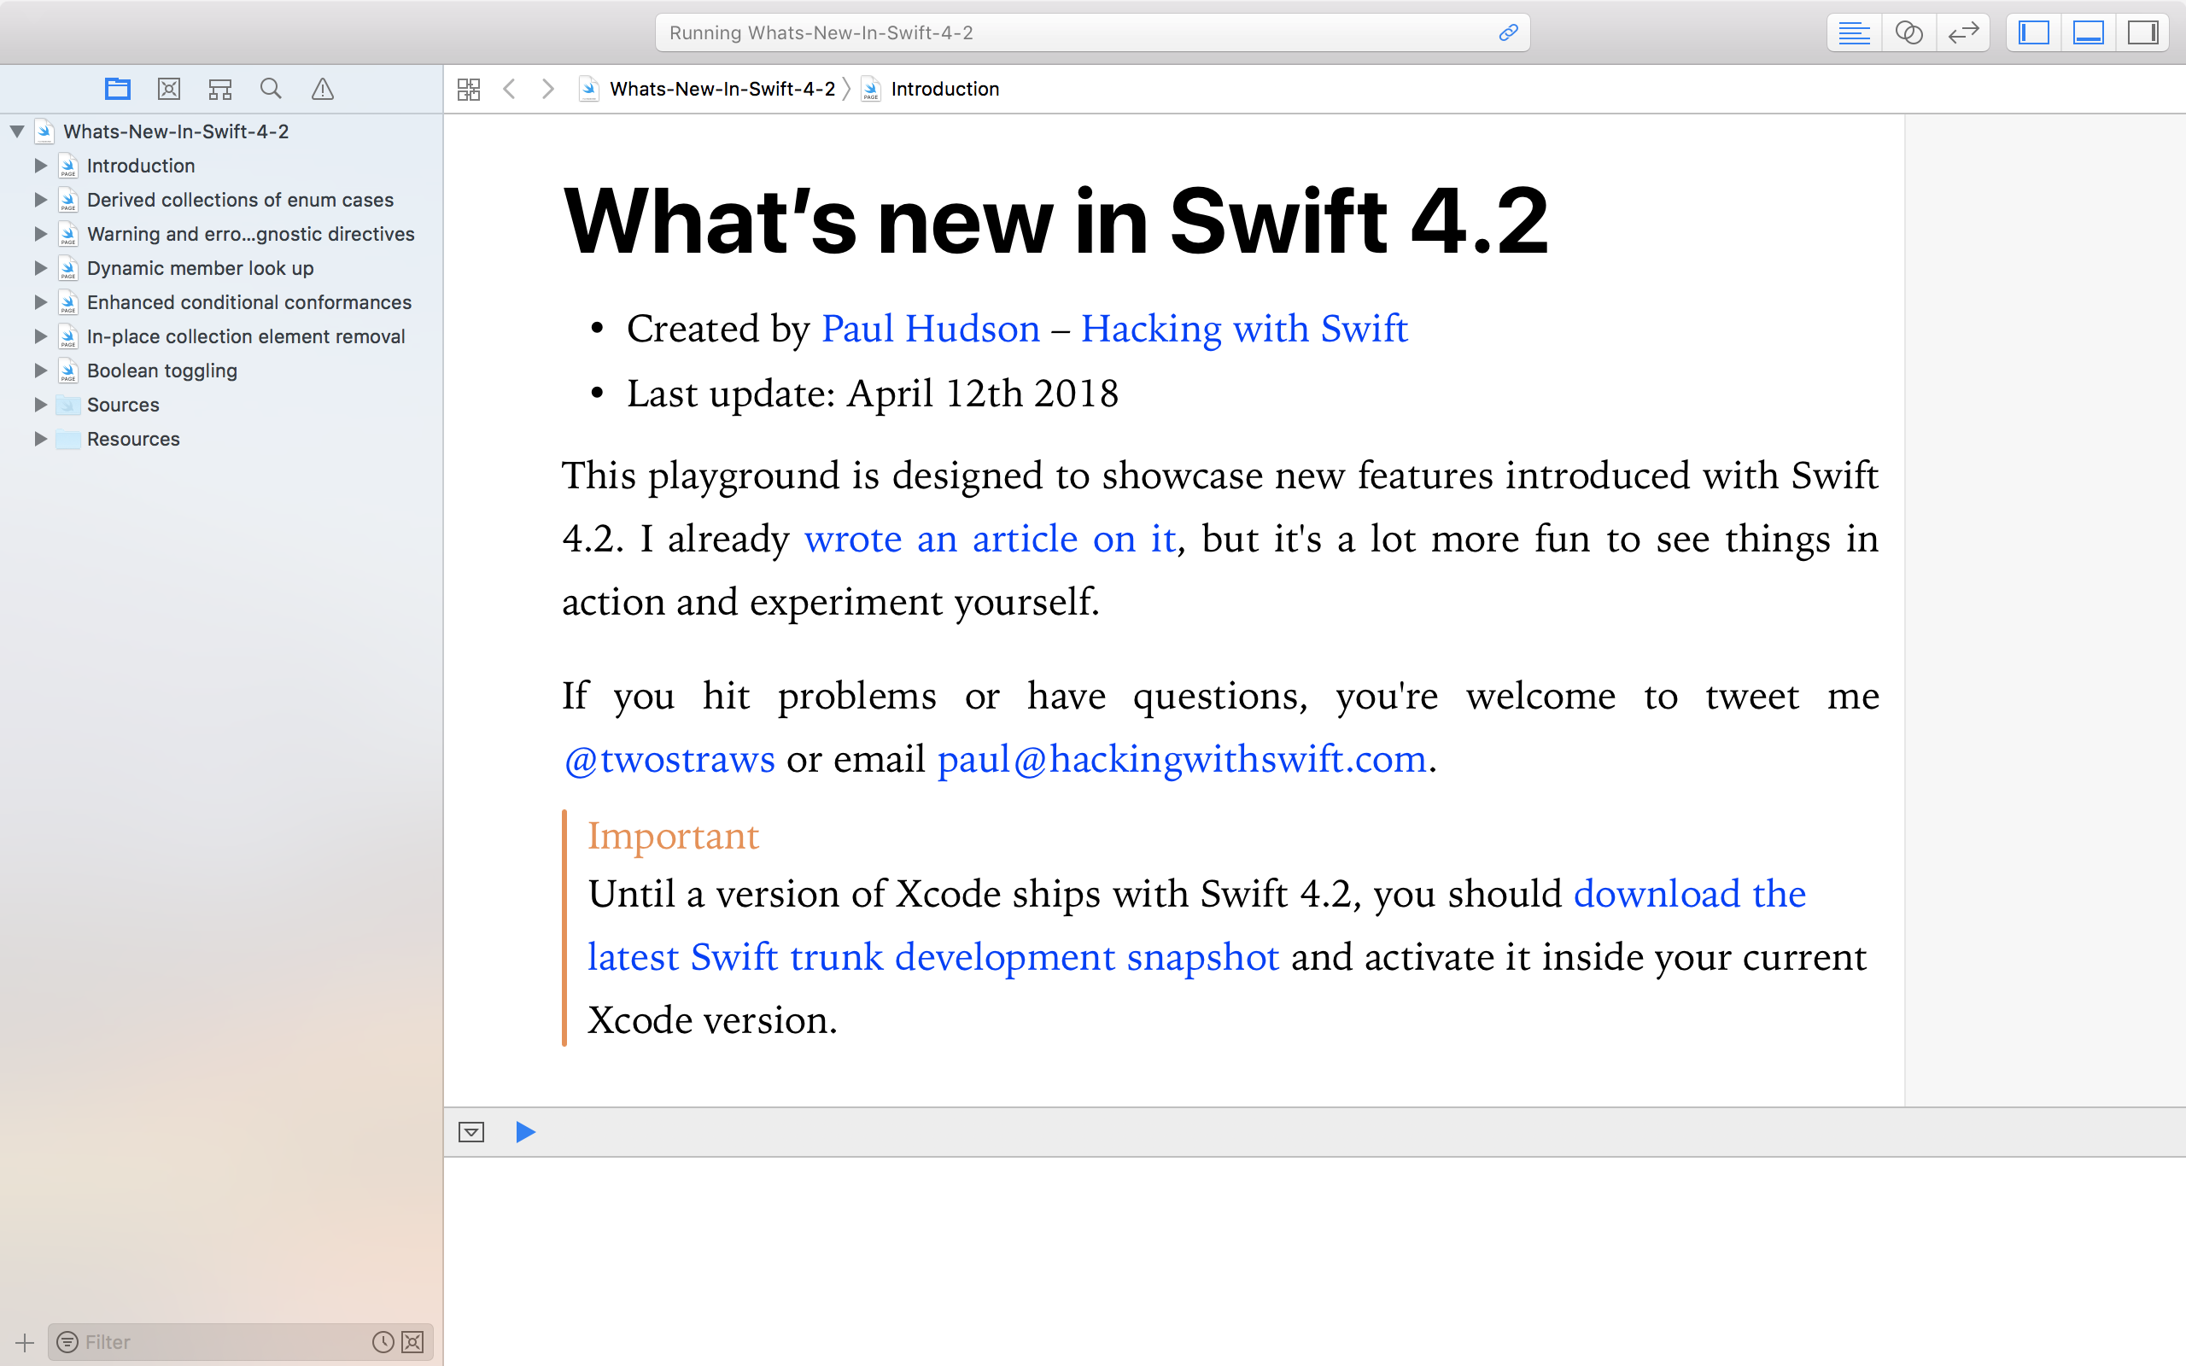Expand the Boolean toggling page
Screen dimensions: 2186x1366
point(40,371)
